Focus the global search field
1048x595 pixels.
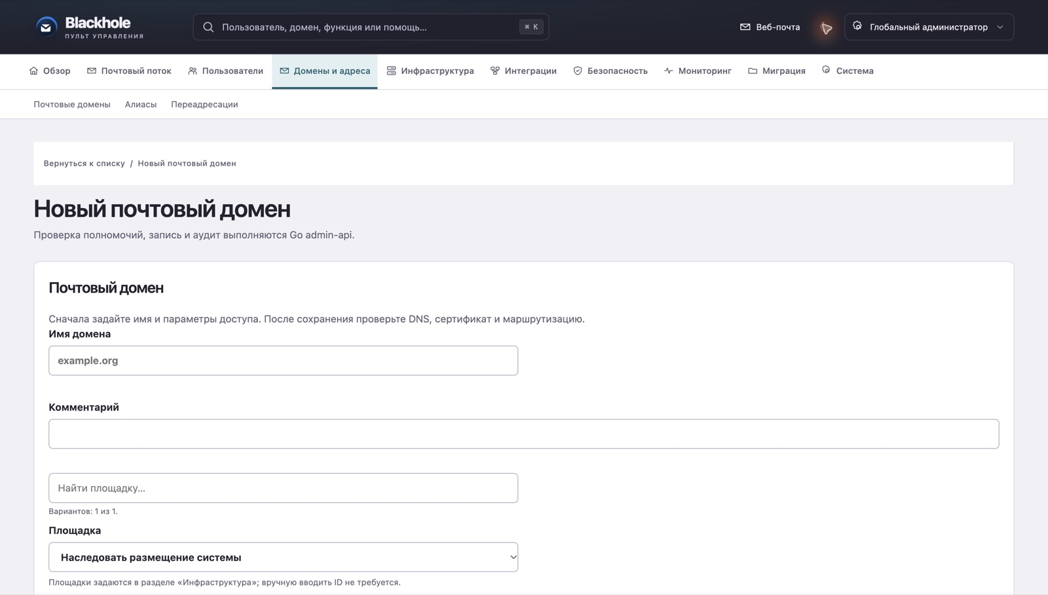point(371,27)
